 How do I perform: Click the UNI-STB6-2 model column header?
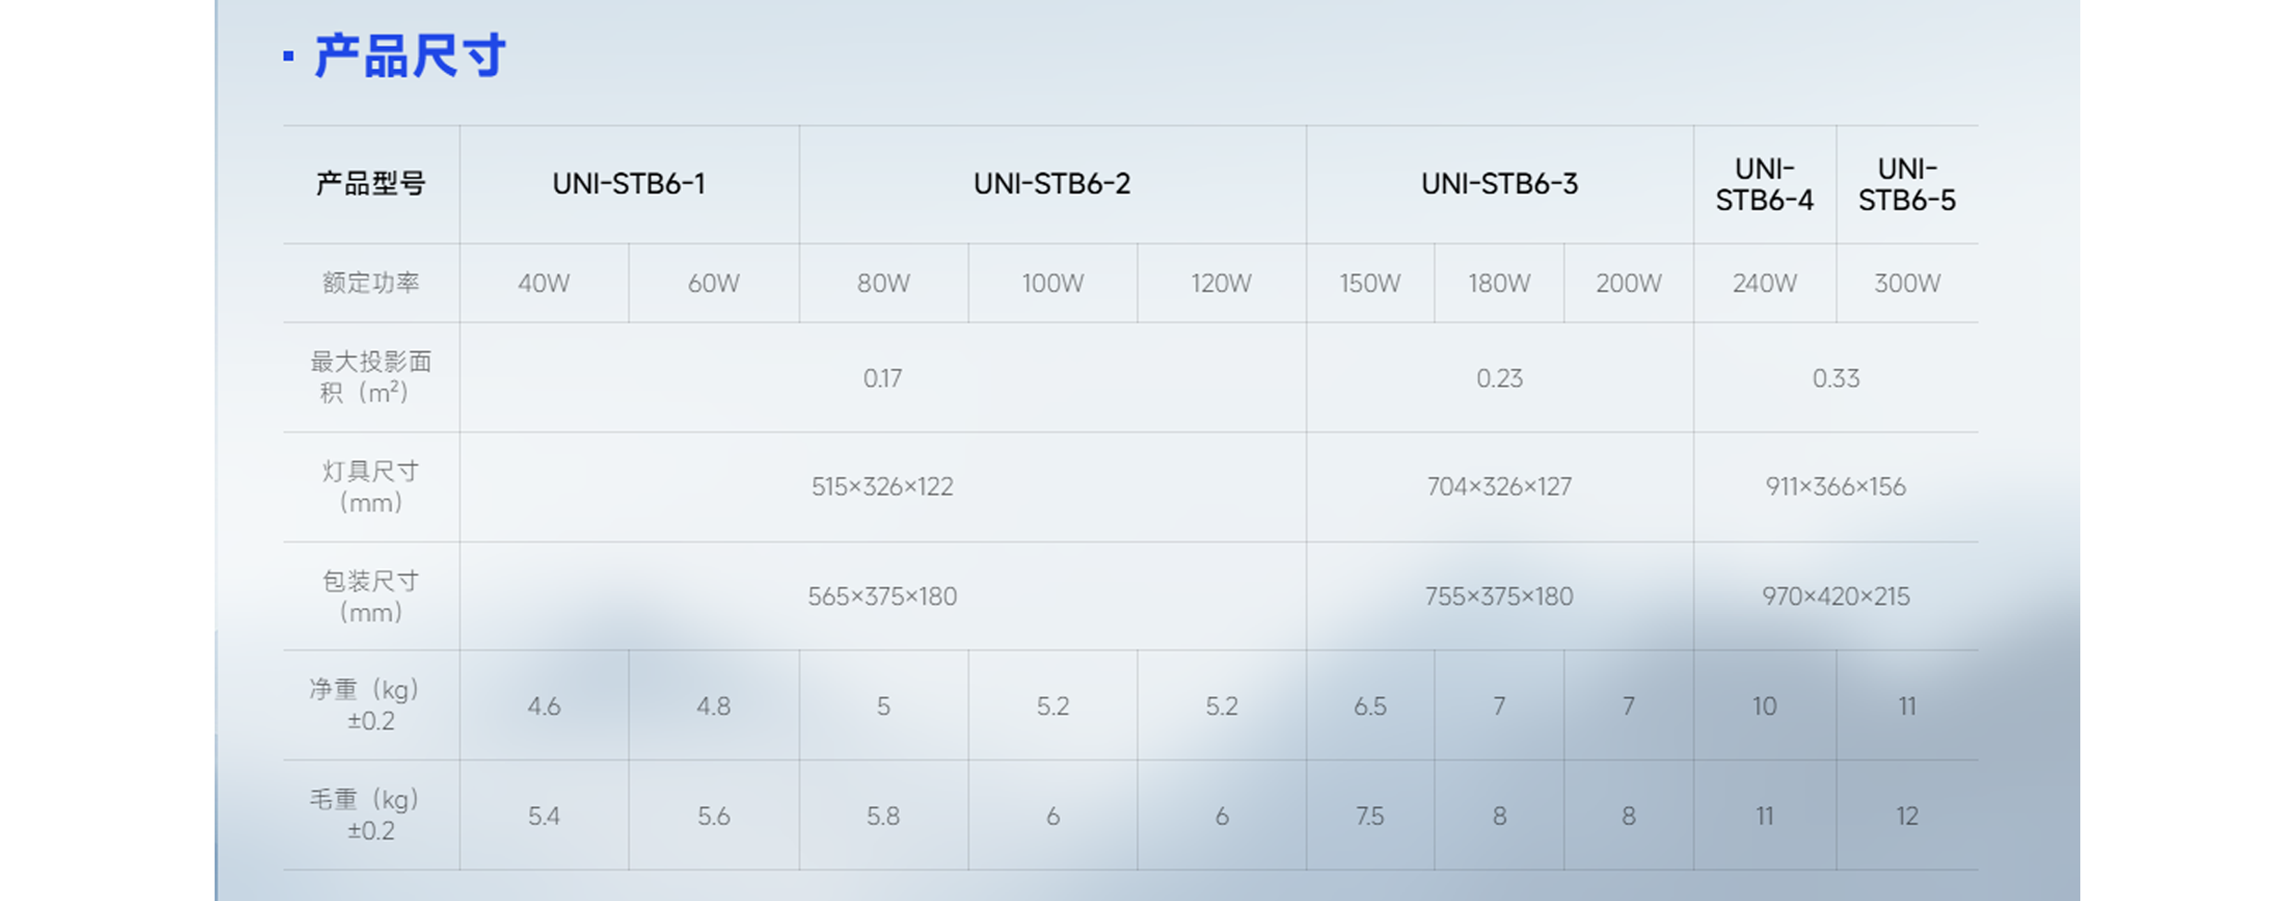[x=1052, y=184]
